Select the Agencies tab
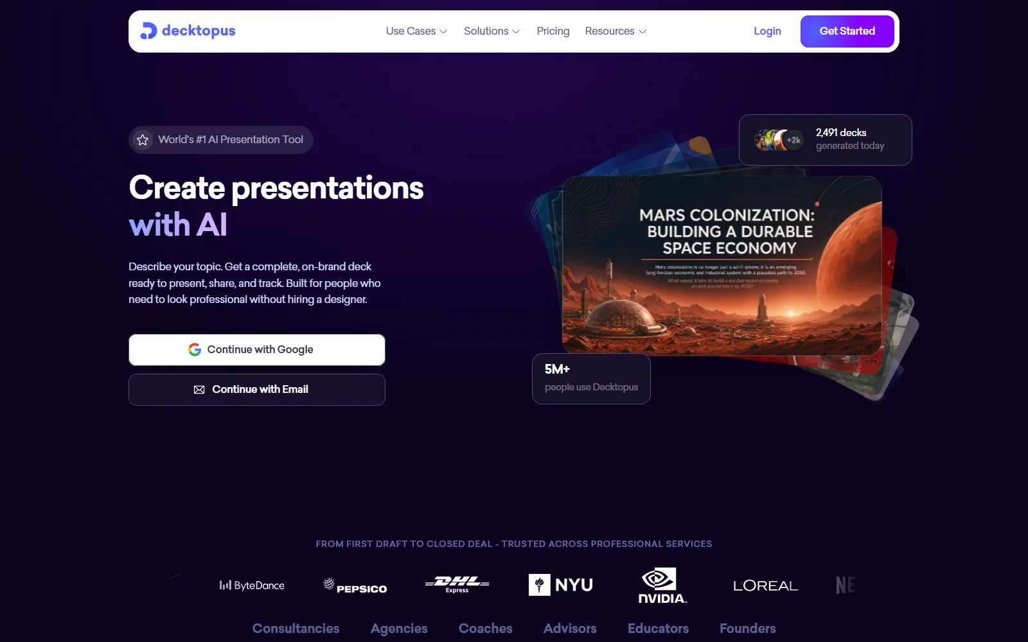Screen dimensions: 1028x642 (399, 629)
